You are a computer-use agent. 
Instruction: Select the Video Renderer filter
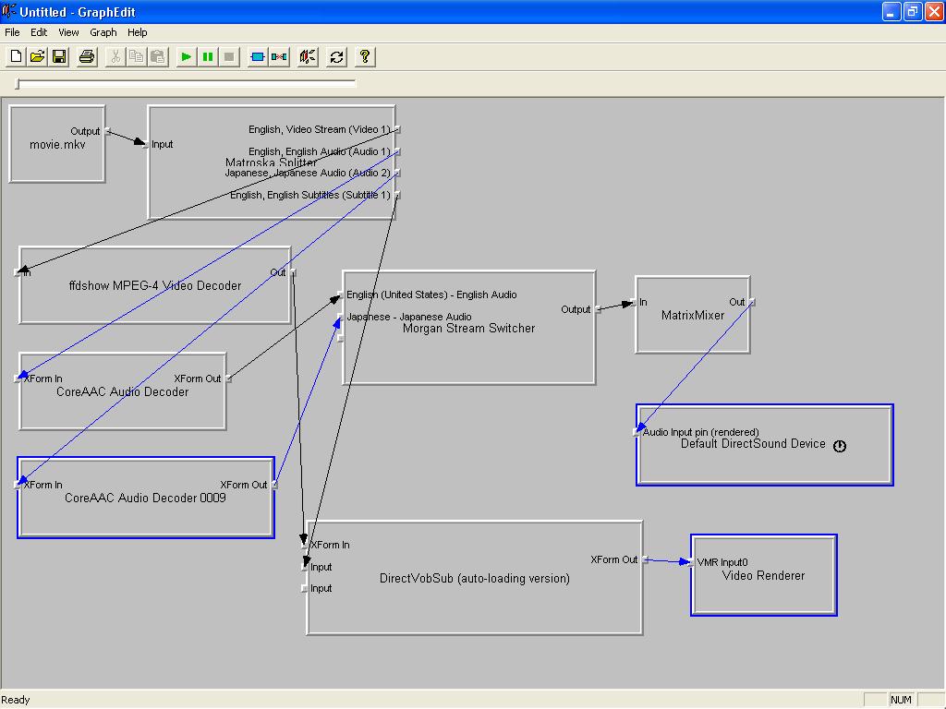tap(764, 576)
